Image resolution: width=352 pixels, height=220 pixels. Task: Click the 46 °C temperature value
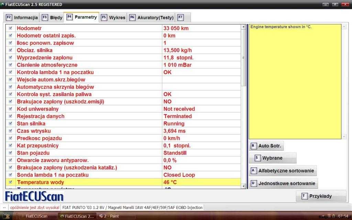click(x=170, y=182)
